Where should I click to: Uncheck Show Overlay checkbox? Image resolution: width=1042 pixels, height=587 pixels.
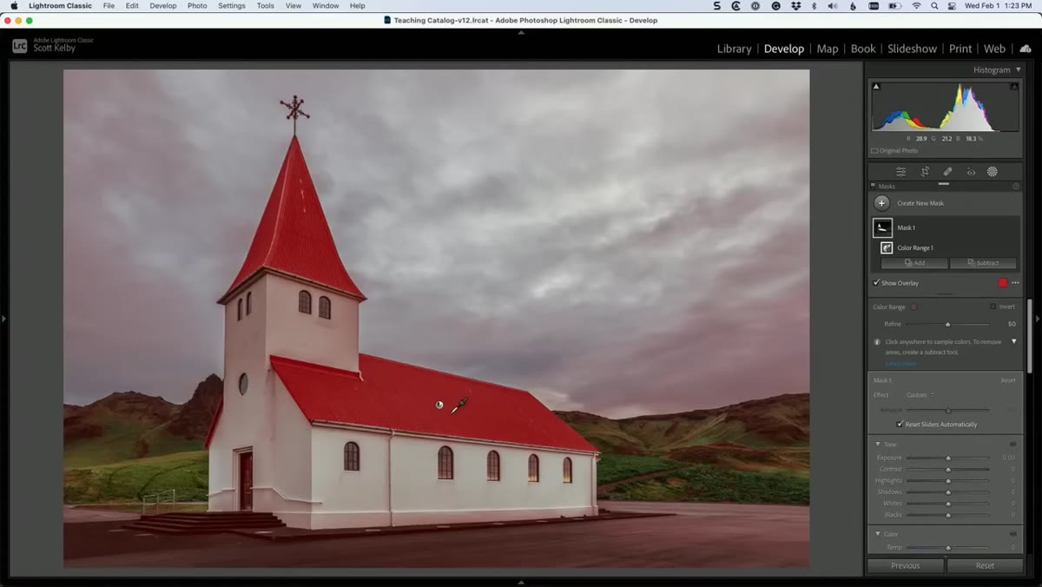pyautogui.click(x=876, y=283)
